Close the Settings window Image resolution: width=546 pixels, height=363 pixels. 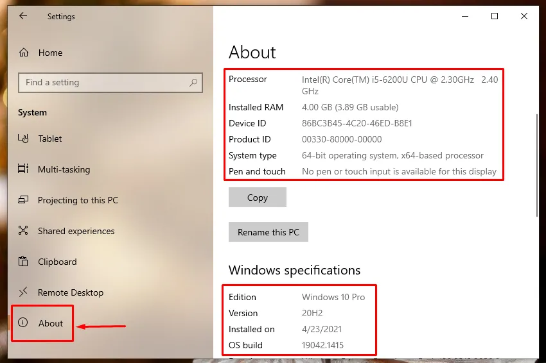pos(524,16)
